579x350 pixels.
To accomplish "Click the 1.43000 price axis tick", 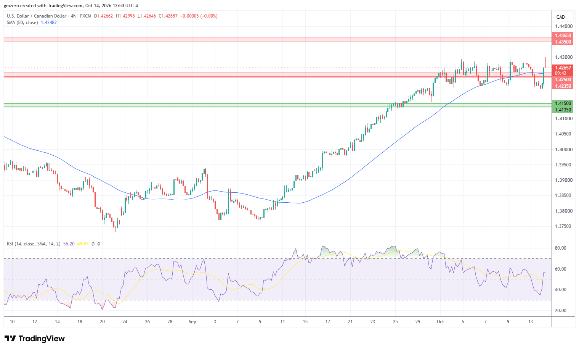I will point(563,57).
